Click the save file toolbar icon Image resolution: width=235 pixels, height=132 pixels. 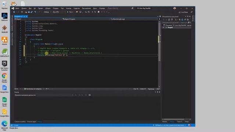point(29,12)
